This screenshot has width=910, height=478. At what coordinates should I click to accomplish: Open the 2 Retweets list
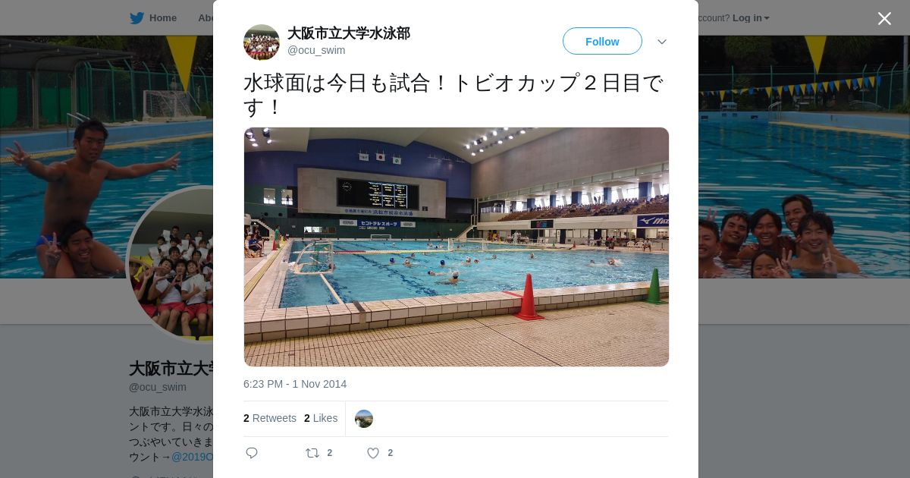tap(270, 418)
